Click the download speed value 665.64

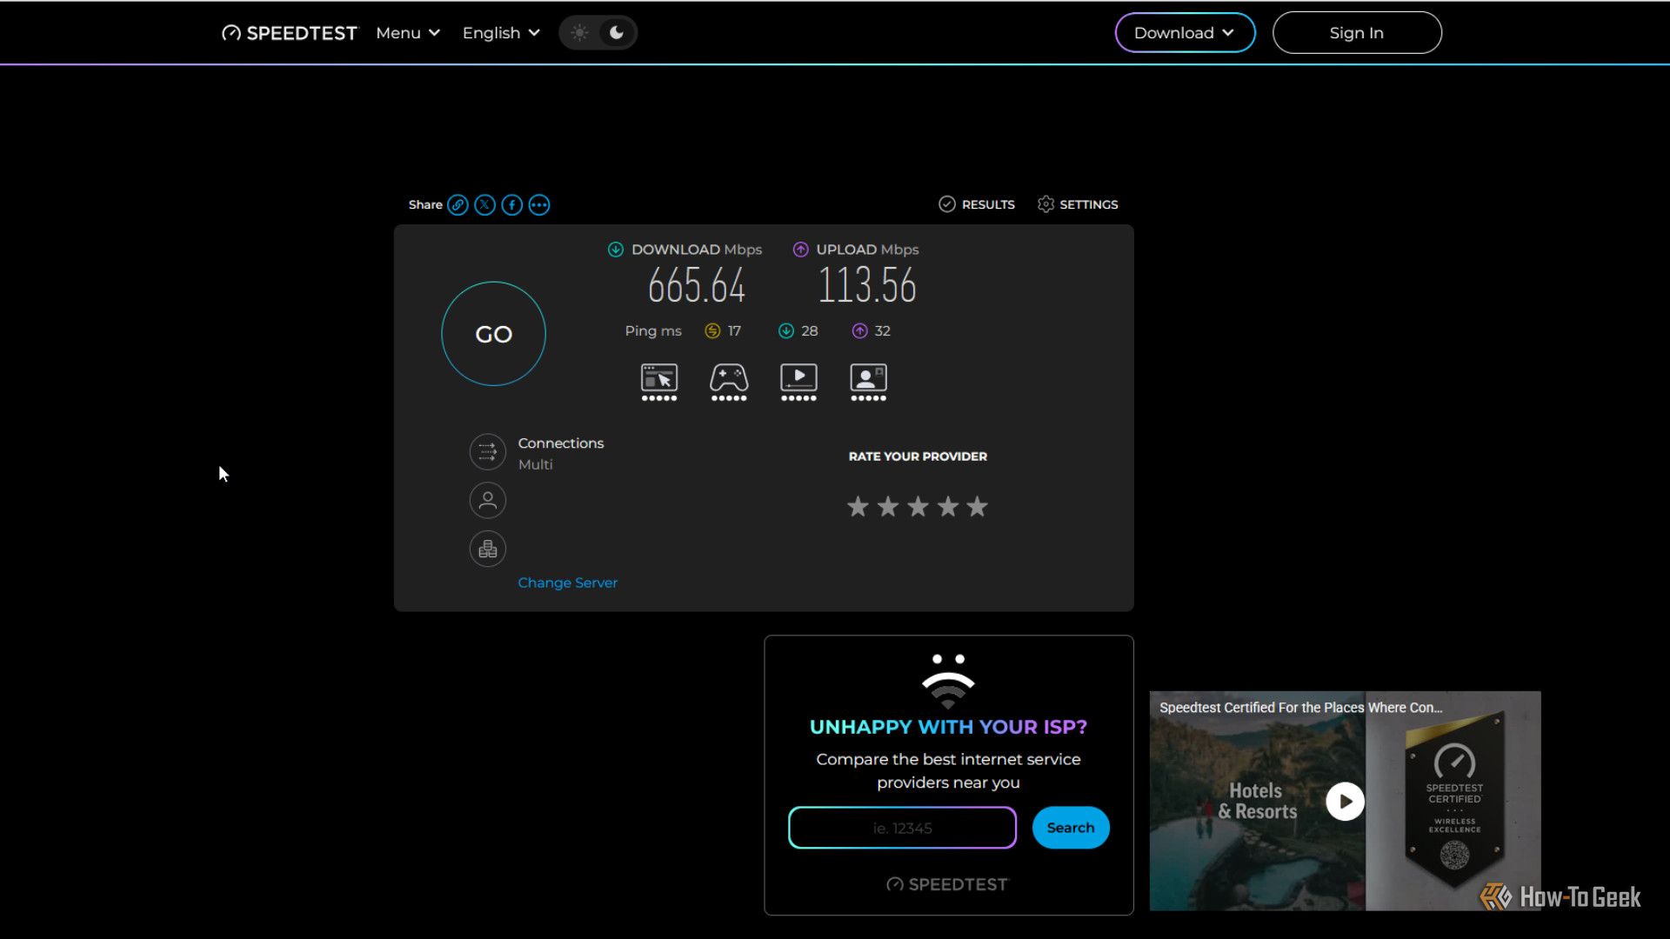tap(697, 286)
